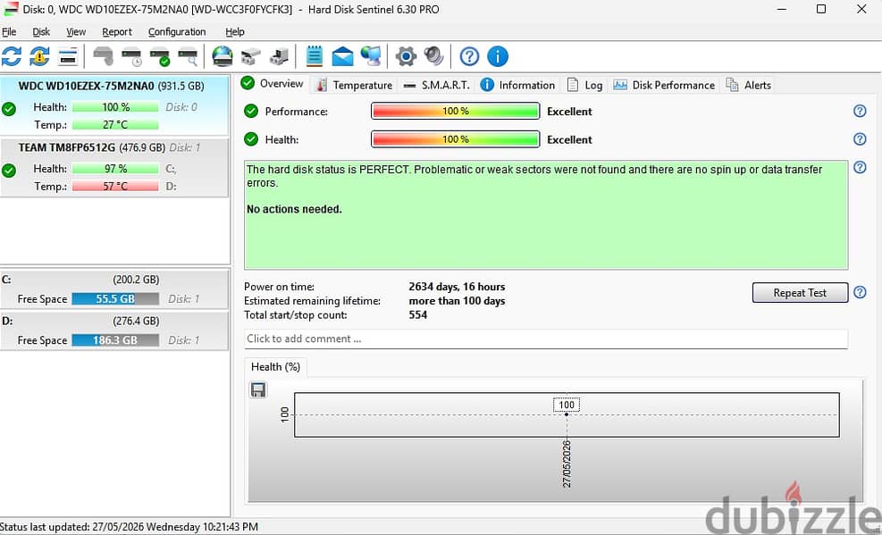Click the Repeat Test button
882x535 pixels.
pos(800,293)
